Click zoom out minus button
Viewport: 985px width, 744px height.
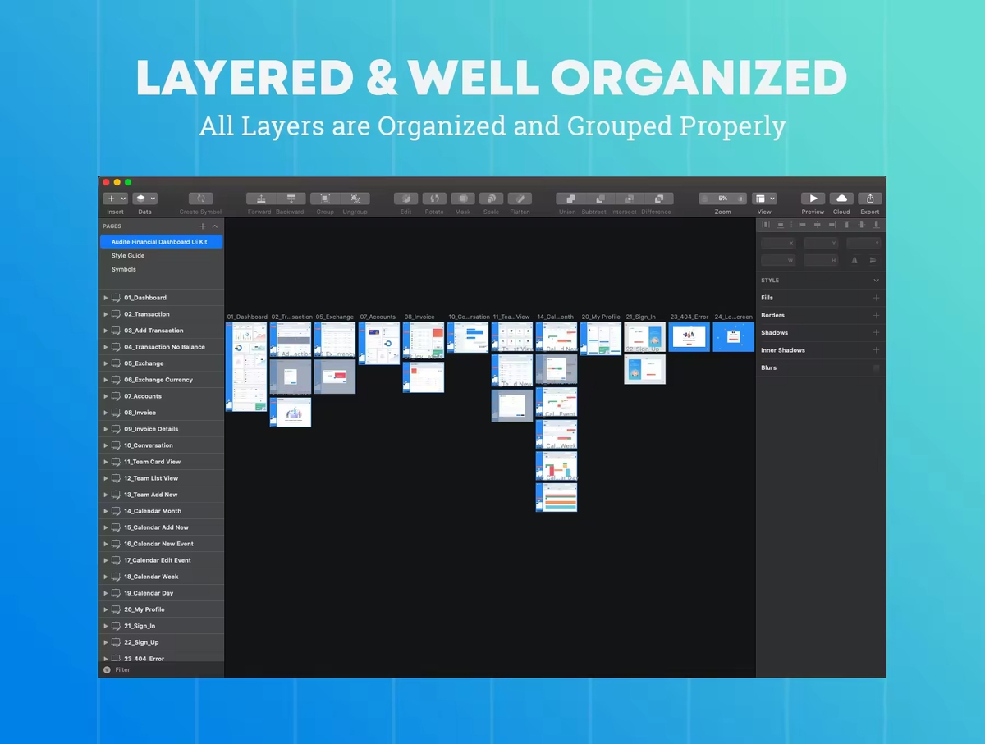(x=705, y=199)
